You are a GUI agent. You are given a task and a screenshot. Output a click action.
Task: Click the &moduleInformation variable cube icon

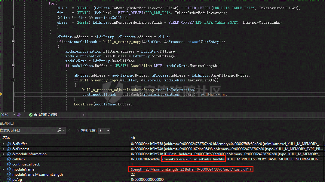(x=9, y=154)
